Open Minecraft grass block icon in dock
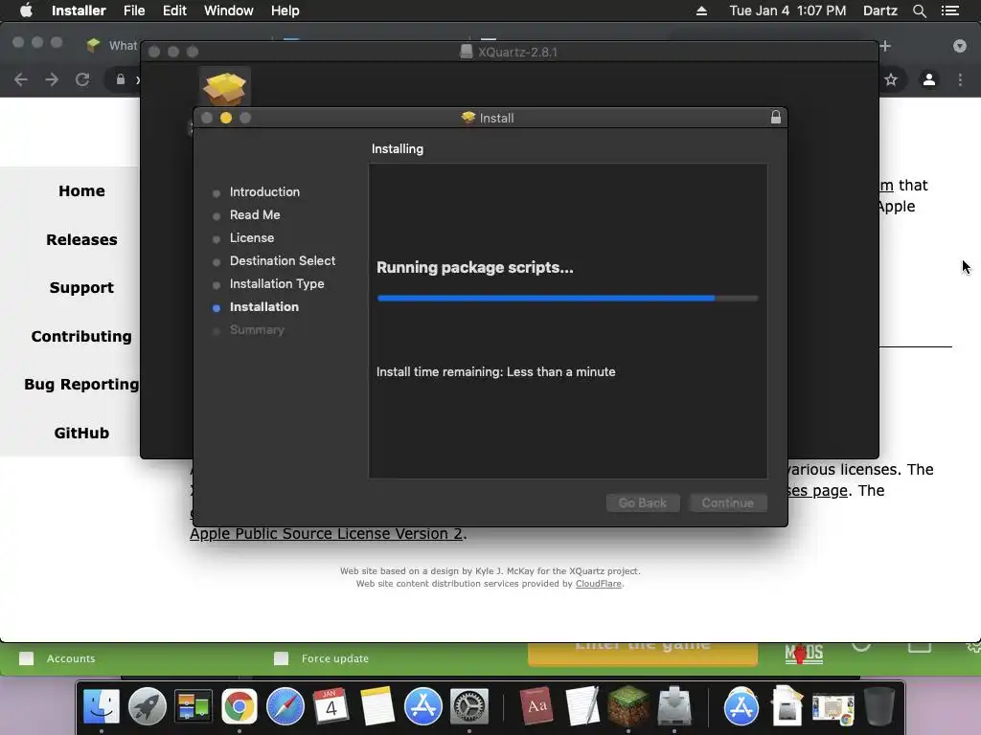The width and height of the screenshot is (981, 735). [628, 707]
